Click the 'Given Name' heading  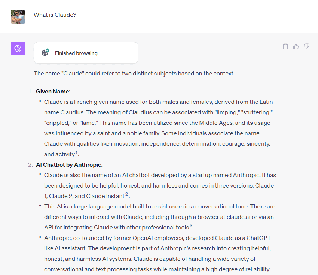click(52, 92)
